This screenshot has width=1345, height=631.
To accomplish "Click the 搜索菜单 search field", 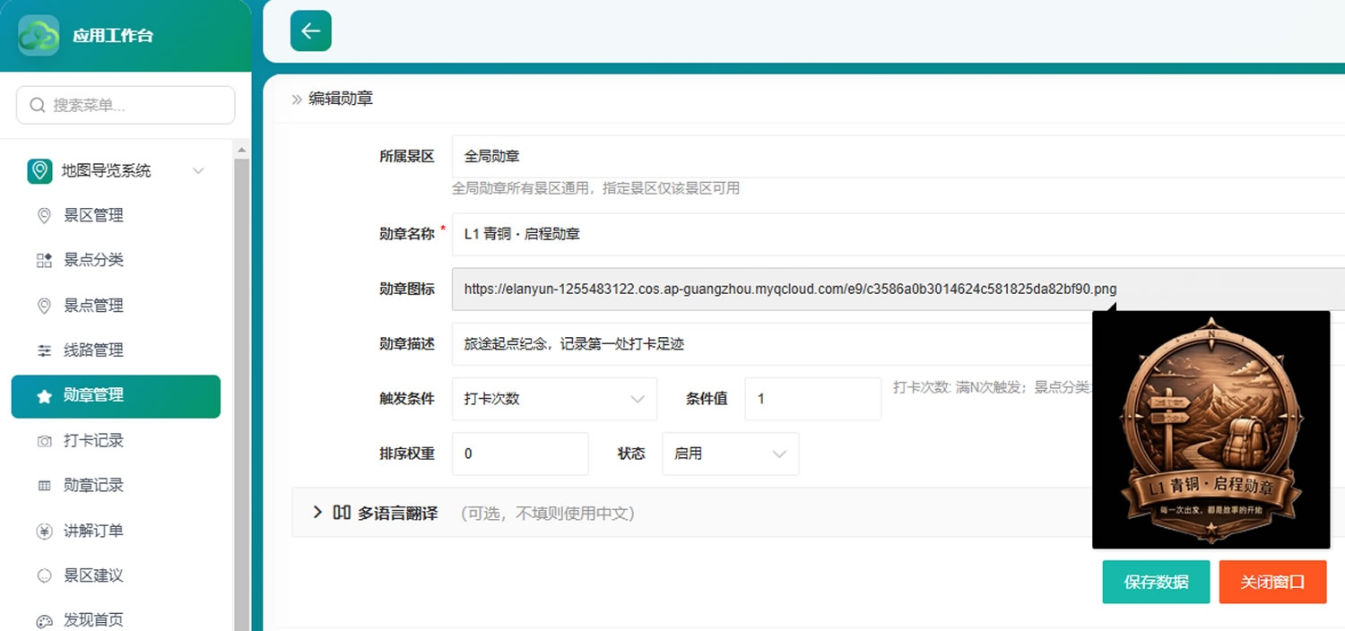I will click(126, 105).
